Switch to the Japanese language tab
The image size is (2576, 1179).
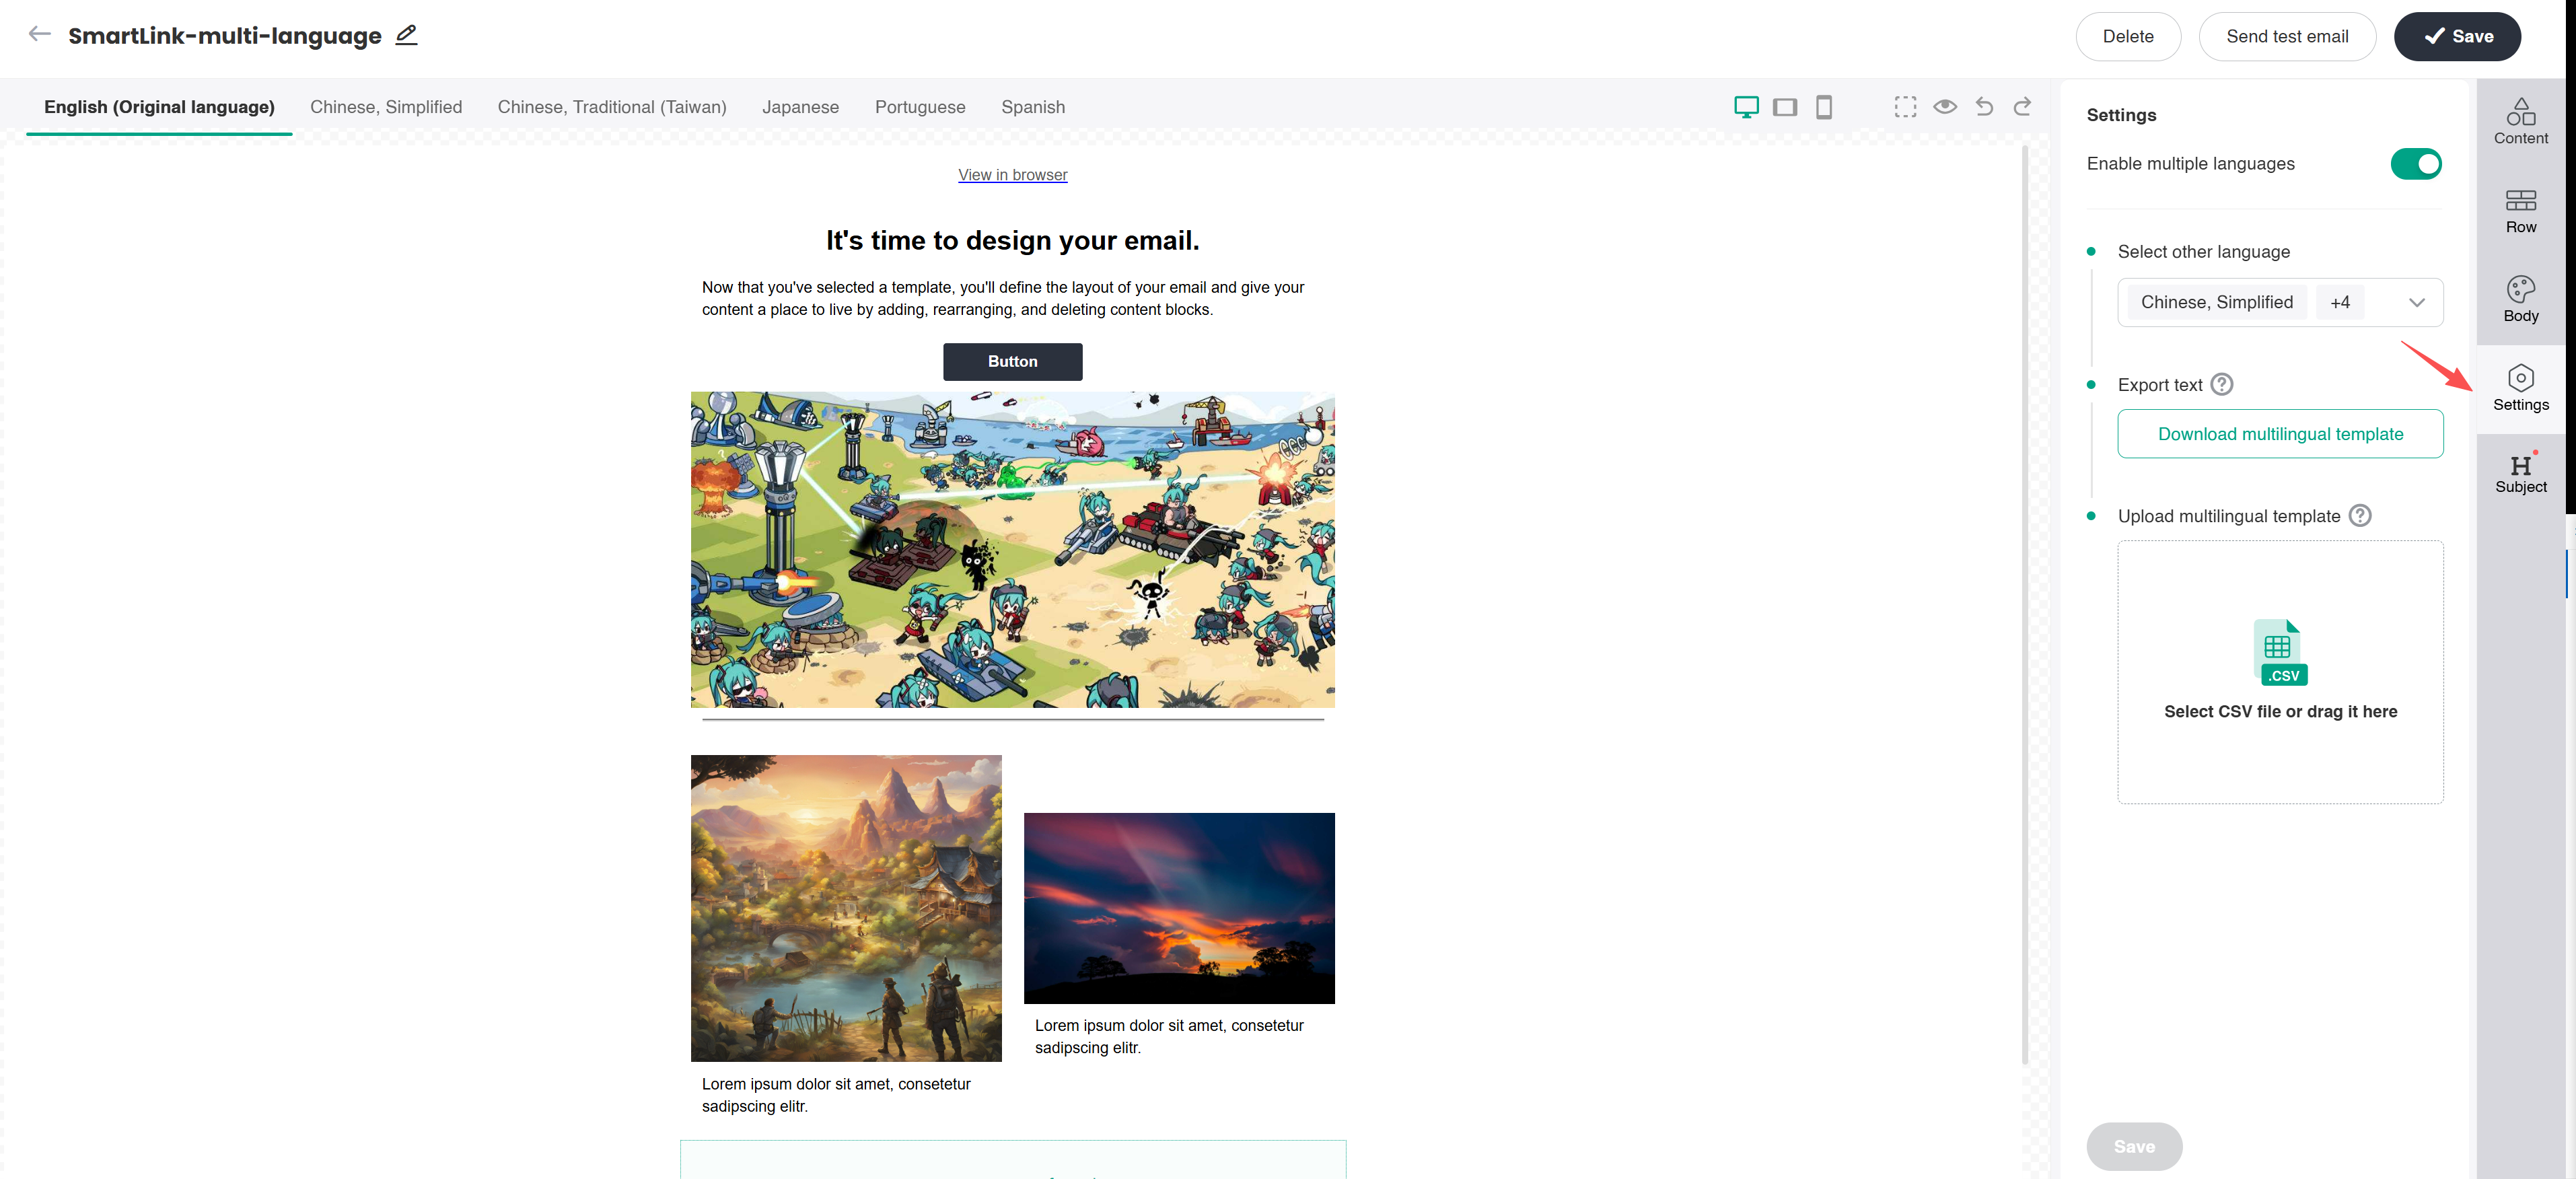click(800, 107)
